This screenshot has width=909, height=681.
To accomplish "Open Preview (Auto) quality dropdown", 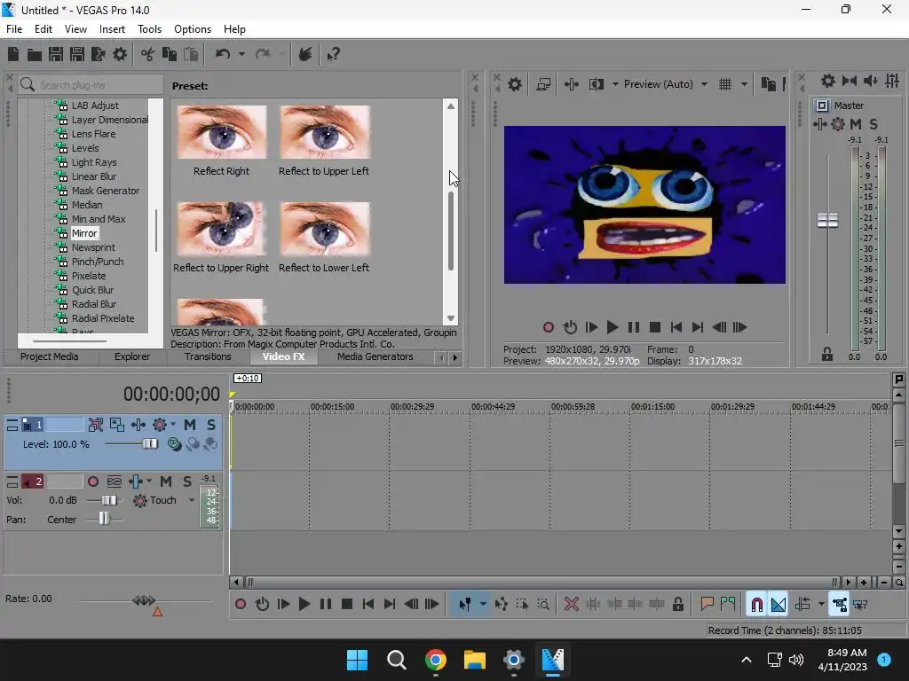I will pos(704,84).
